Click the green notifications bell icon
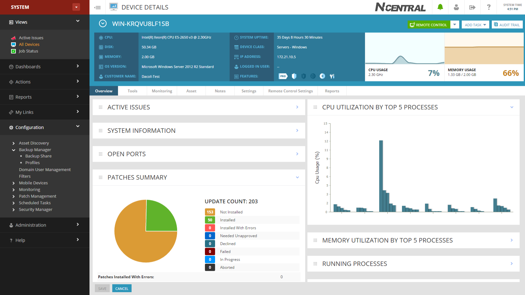This screenshot has width=525, height=295. coord(441,7)
